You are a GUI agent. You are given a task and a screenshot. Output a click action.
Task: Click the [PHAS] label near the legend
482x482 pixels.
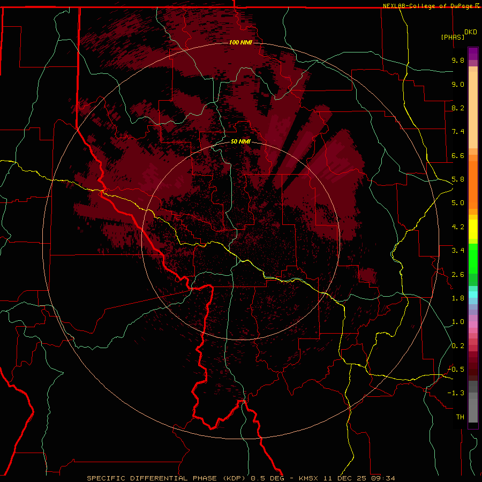(x=453, y=37)
